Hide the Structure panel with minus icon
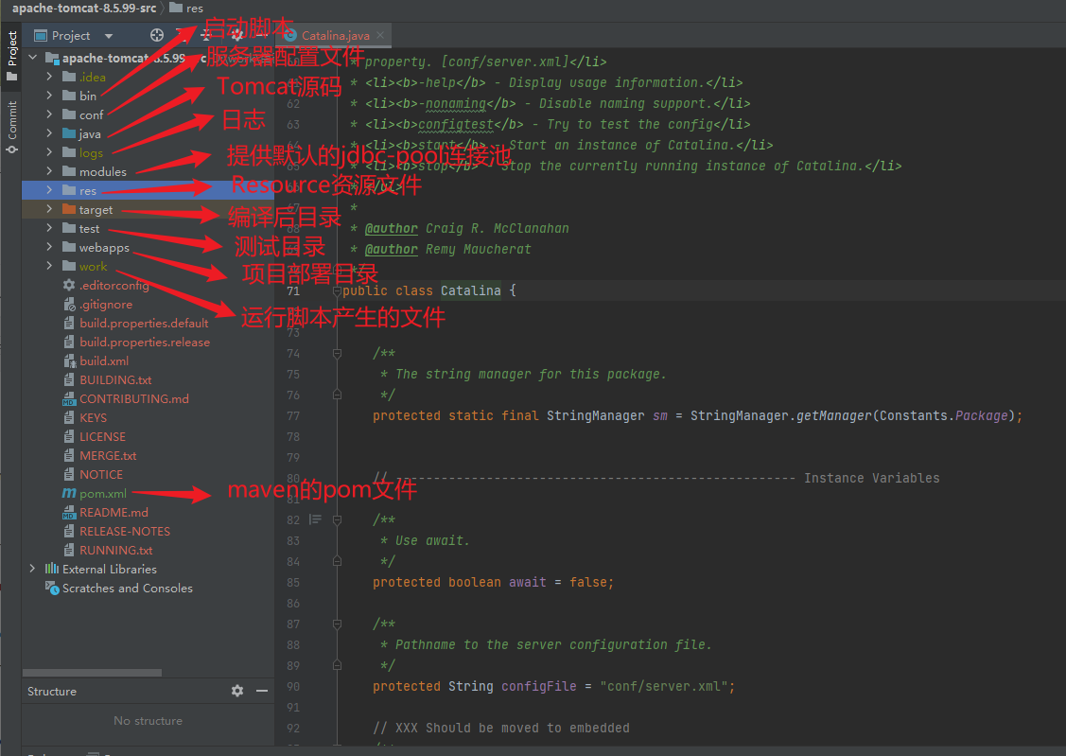Image resolution: width=1066 pixels, height=756 pixels. (x=262, y=691)
